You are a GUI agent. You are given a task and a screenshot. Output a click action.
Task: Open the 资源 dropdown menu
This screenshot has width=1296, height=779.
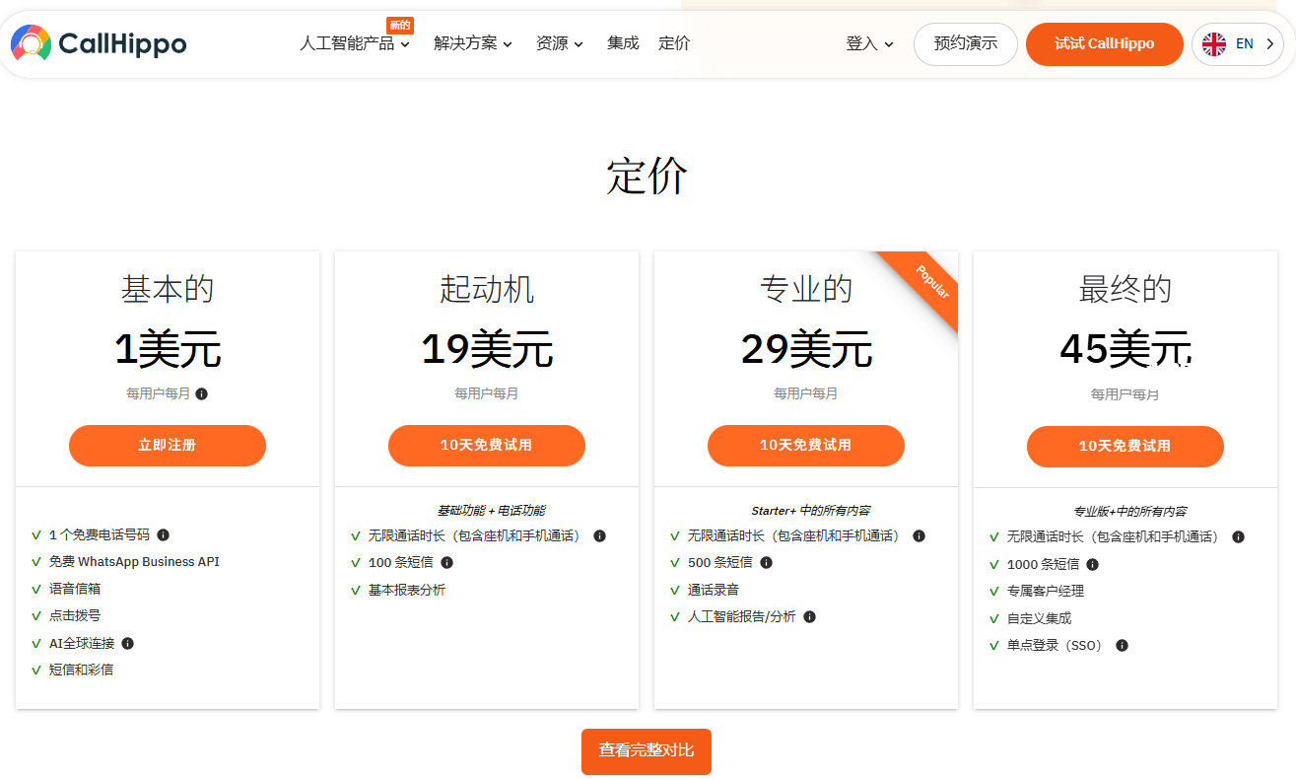560,43
